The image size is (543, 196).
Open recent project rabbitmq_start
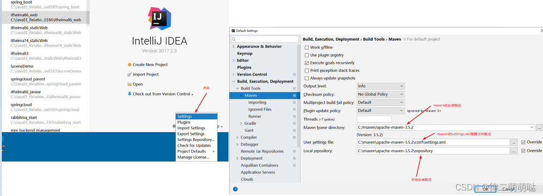point(45,120)
